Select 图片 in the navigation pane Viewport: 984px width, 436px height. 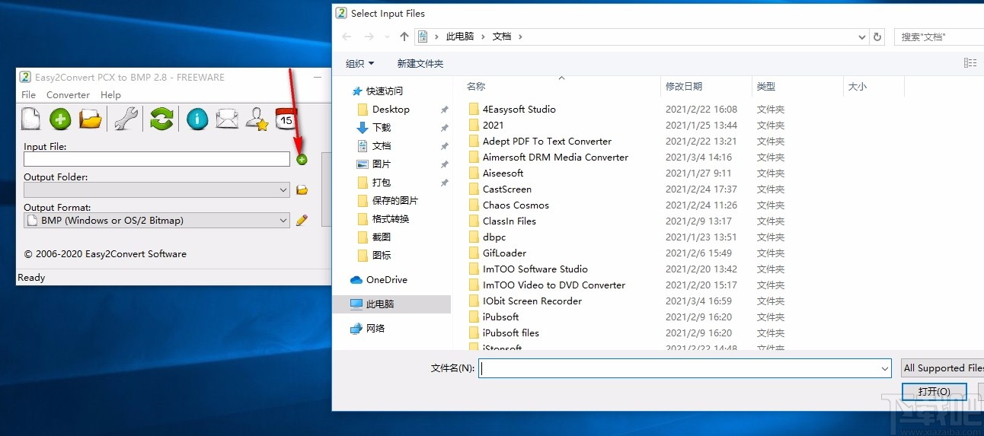point(382,164)
